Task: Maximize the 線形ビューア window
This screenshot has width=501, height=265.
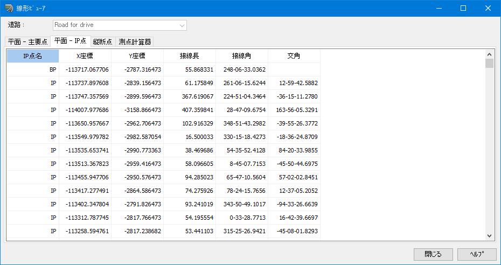Action: 463,8
